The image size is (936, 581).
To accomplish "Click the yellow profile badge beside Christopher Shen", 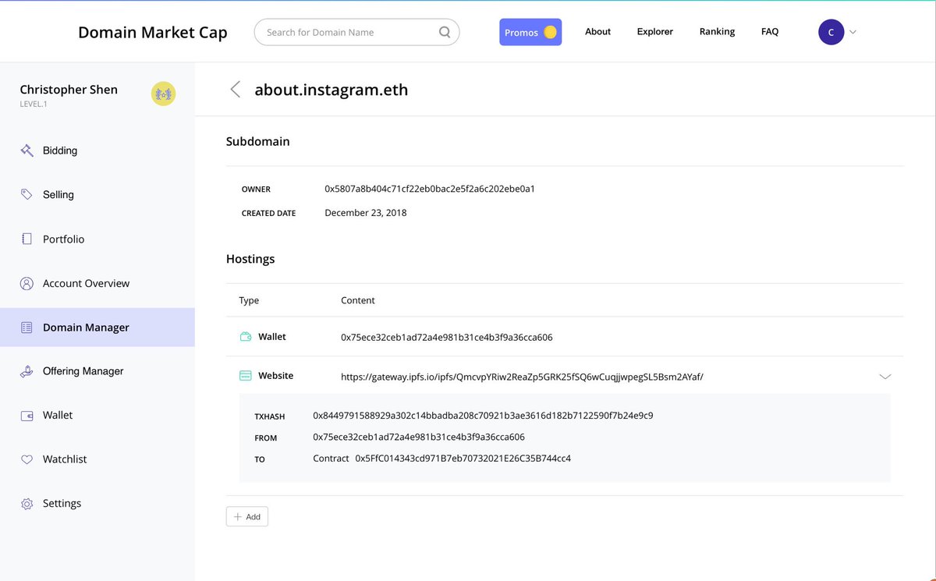I will click(163, 94).
